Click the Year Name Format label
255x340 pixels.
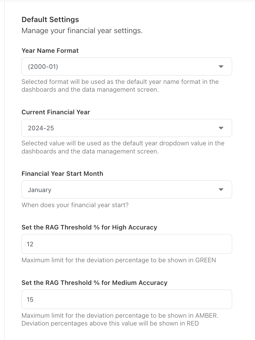pos(50,51)
